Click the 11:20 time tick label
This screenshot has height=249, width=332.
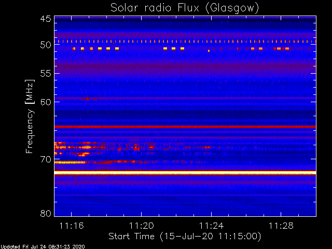142,226
